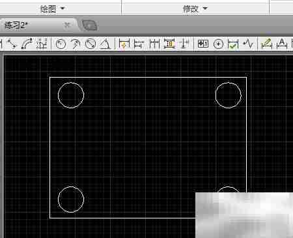Select the Inspection dimension tool
This screenshot has height=238, width=293.
(x=233, y=44)
